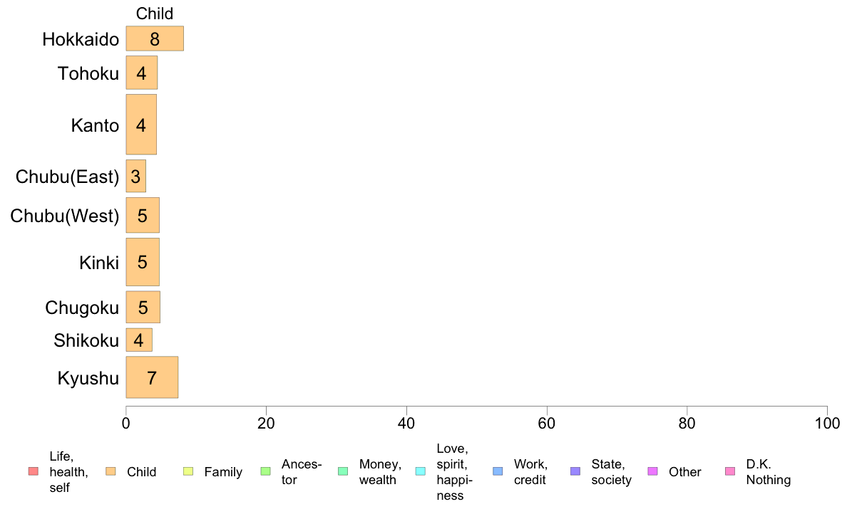Click the Tohoku bar labeled 4

pos(142,73)
